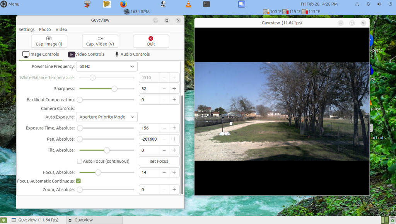Open the Auto Exposure mode dropdown
The height and width of the screenshot is (224, 396).
(x=106, y=117)
